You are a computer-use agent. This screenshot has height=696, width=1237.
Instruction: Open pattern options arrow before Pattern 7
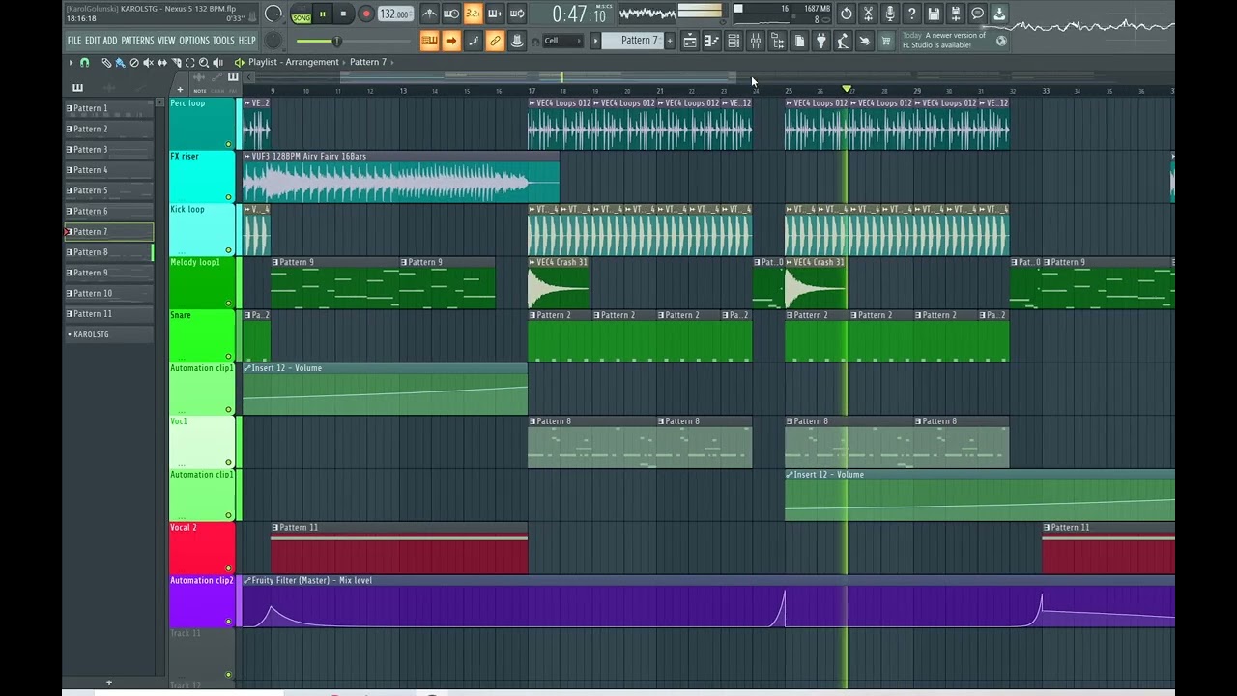tap(595, 41)
